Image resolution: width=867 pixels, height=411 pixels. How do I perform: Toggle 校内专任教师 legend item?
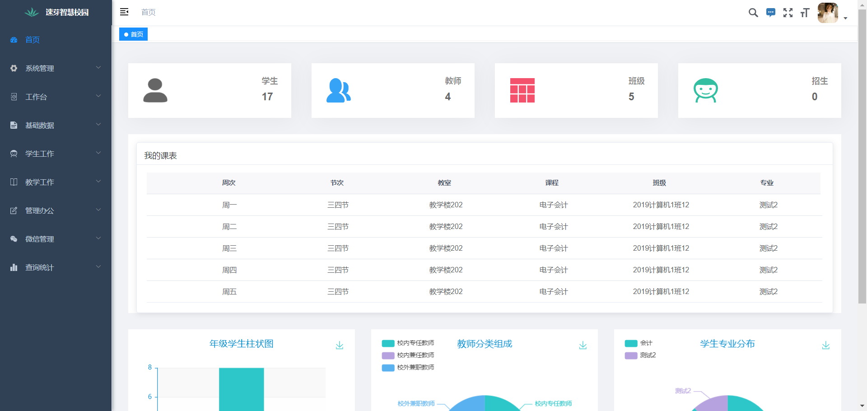click(408, 343)
